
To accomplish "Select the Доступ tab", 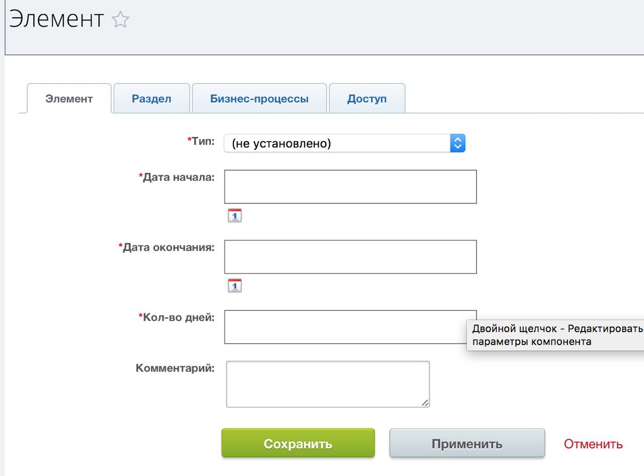I will point(367,99).
